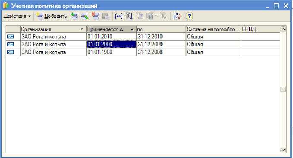Open help with the question mark icon
This screenshot has height=158, width=293.
pyautogui.click(x=189, y=16)
